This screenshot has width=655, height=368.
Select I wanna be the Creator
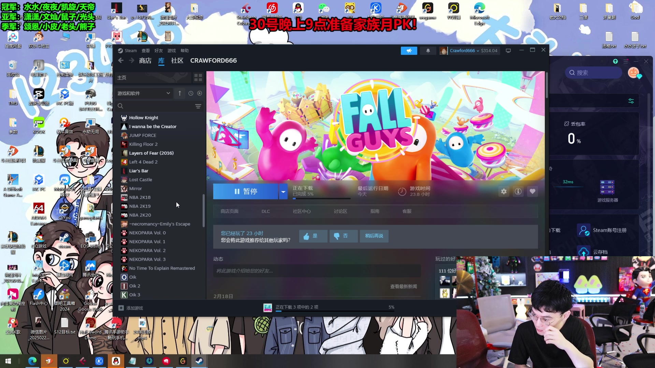point(153,126)
